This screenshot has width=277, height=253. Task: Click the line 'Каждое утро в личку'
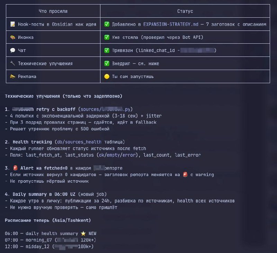coord(119,201)
